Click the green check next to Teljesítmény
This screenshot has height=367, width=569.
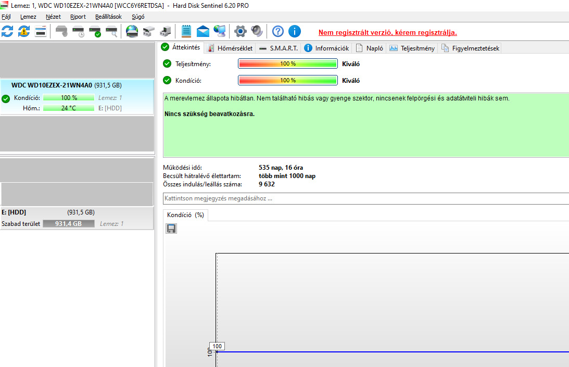pos(167,64)
